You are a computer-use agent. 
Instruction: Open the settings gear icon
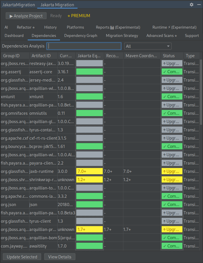point(192,5)
